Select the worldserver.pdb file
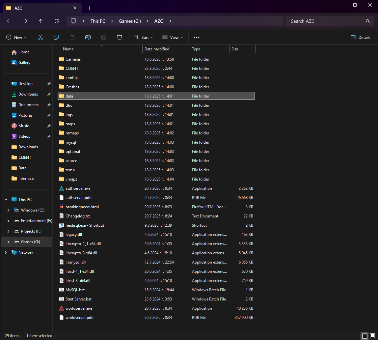 pyautogui.click(x=156, y=318)
